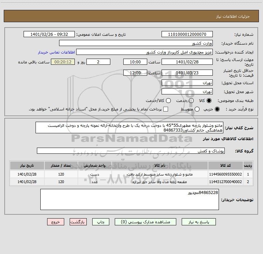The width and height of the screenshot is (263, 254).
Task: Open the اطلاعات تماس خریدار link
Action: pos(56,52)
